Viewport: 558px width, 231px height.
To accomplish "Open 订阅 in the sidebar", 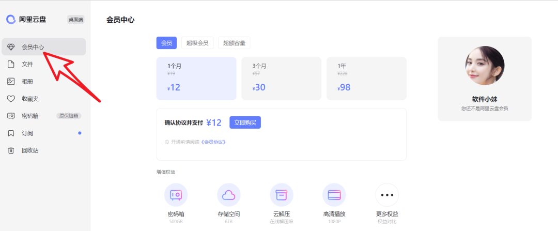I will click(44, 133).
